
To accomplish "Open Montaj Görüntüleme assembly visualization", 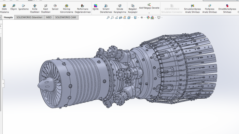I will pos(67,9).
